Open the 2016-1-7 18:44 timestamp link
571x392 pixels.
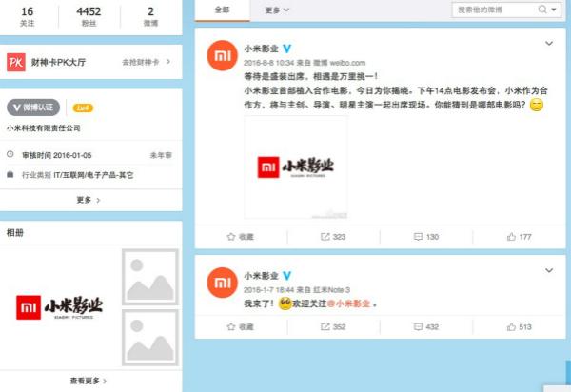(x=268, y=290)
